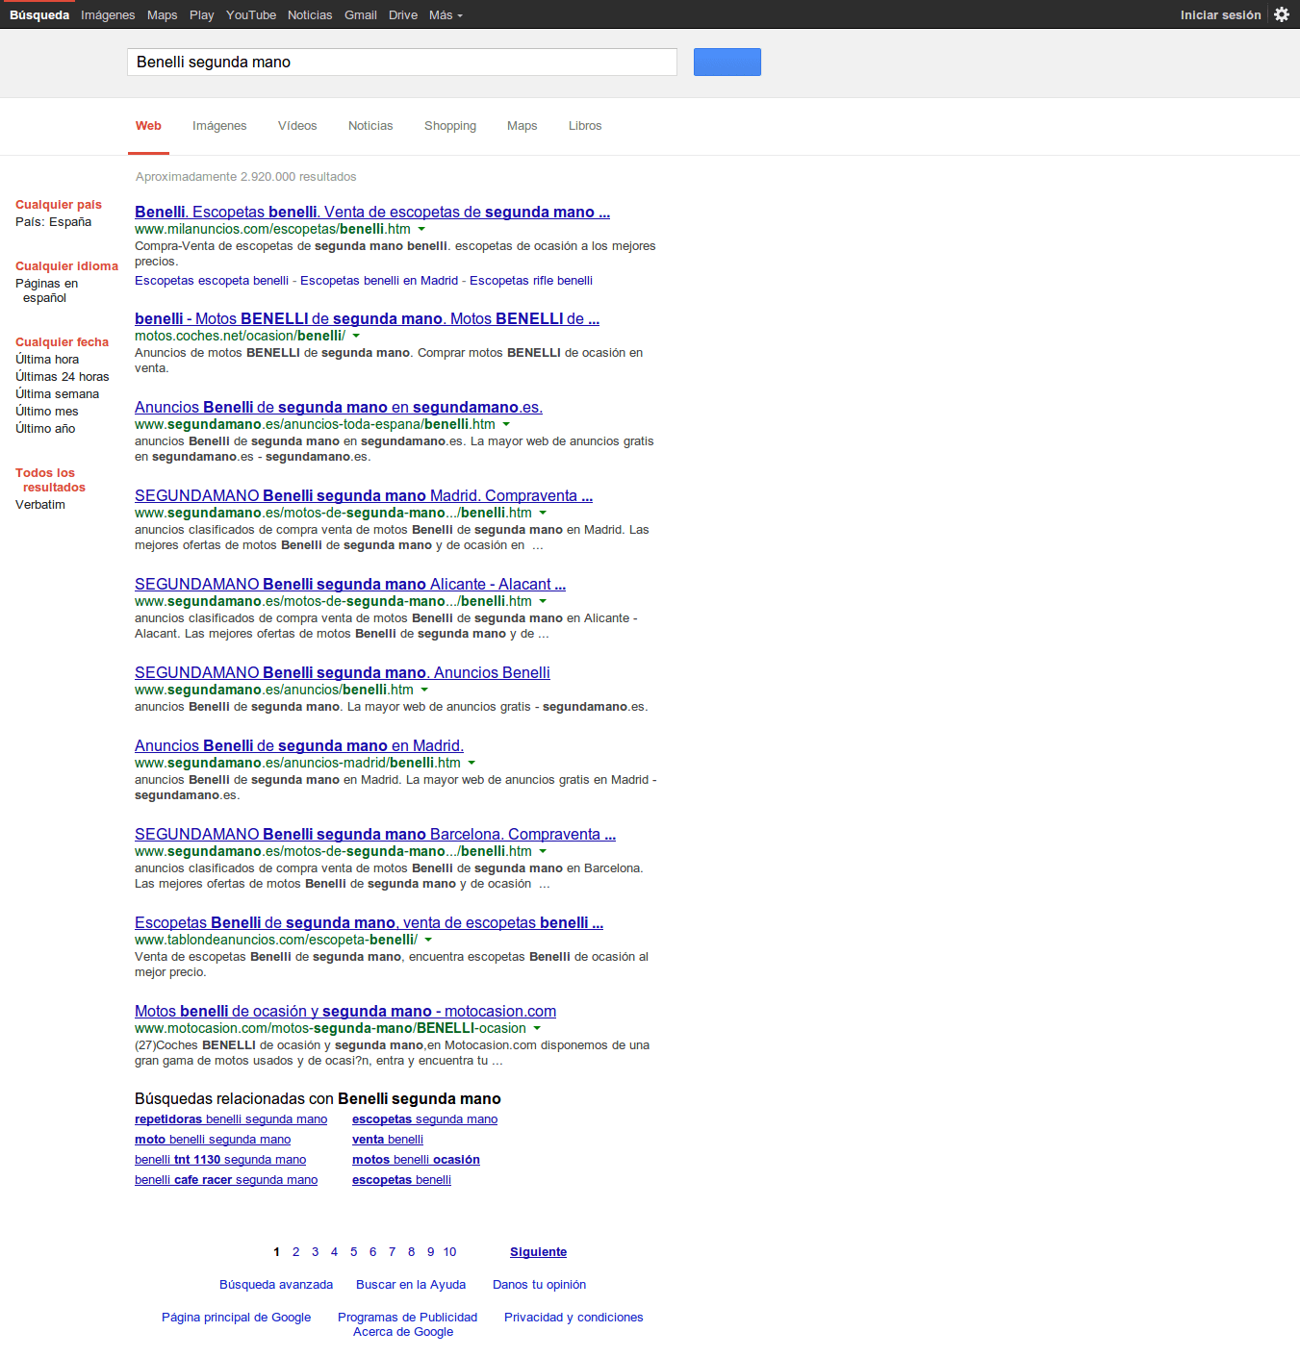The height and width of the screenshot is (1357, 1300).
Task: Open dropdown arrow next to milanuncios.com URL
Action: (x=421, y=229)
